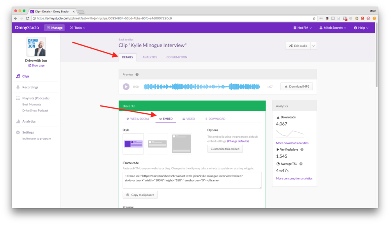
Task: Reload the browser page
Action: pyautogui.click(x=27, y=18)
